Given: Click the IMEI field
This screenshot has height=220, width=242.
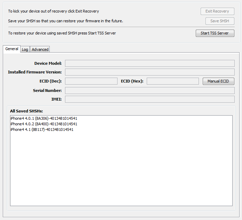Looking at the screenshot, I should (150, 99).
